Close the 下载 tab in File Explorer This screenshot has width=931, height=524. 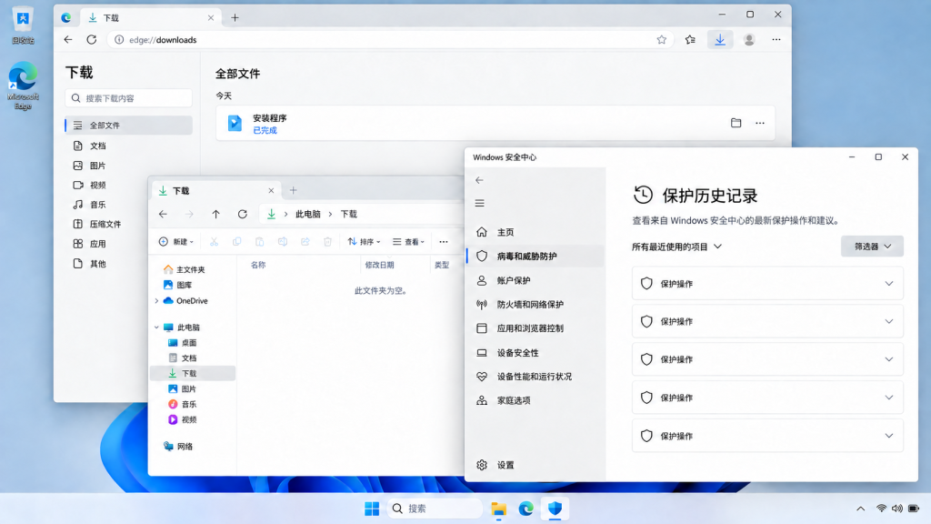(271, 191)
